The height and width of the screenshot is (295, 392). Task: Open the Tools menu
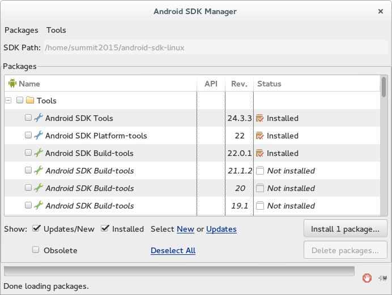point(56,30)
